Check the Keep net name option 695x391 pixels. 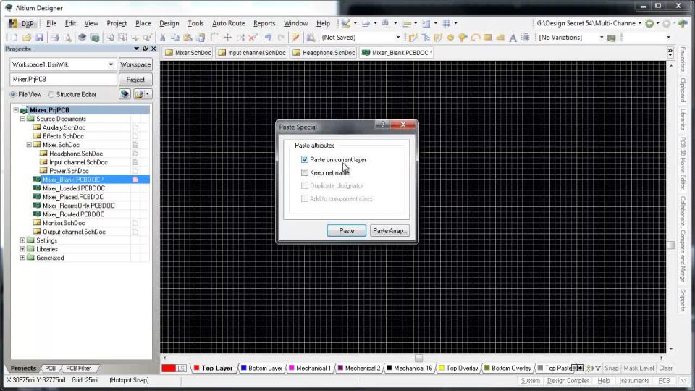(305, 172)
